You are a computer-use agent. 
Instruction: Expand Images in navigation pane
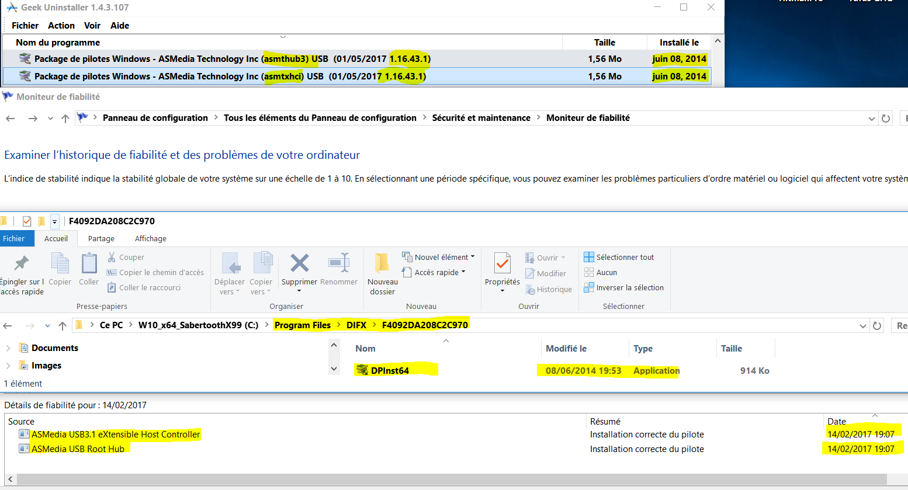(8, 366)
